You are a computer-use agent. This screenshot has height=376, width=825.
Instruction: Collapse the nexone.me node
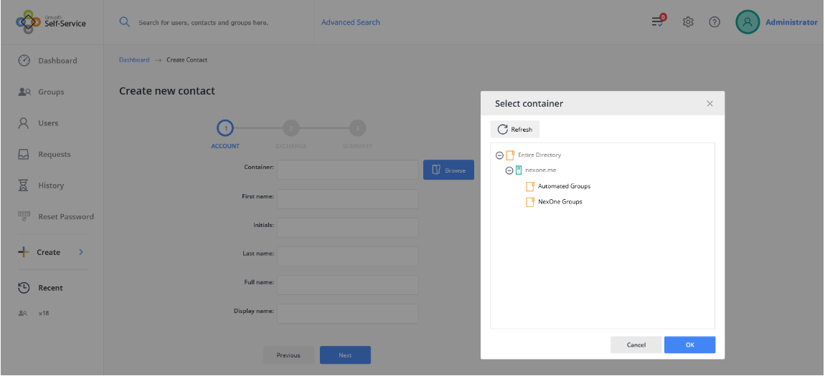pyautogui.click(x=509, y=170)
